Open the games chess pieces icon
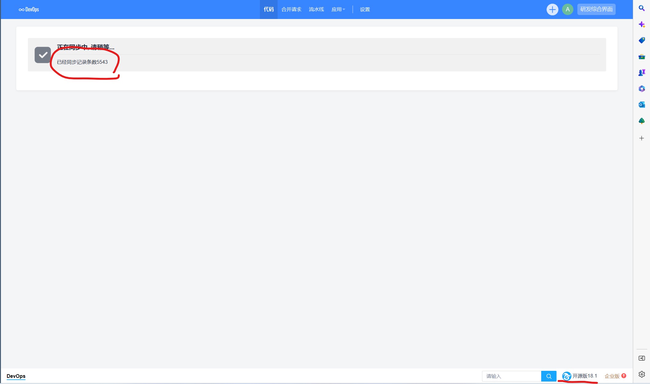 coord(641,73)
